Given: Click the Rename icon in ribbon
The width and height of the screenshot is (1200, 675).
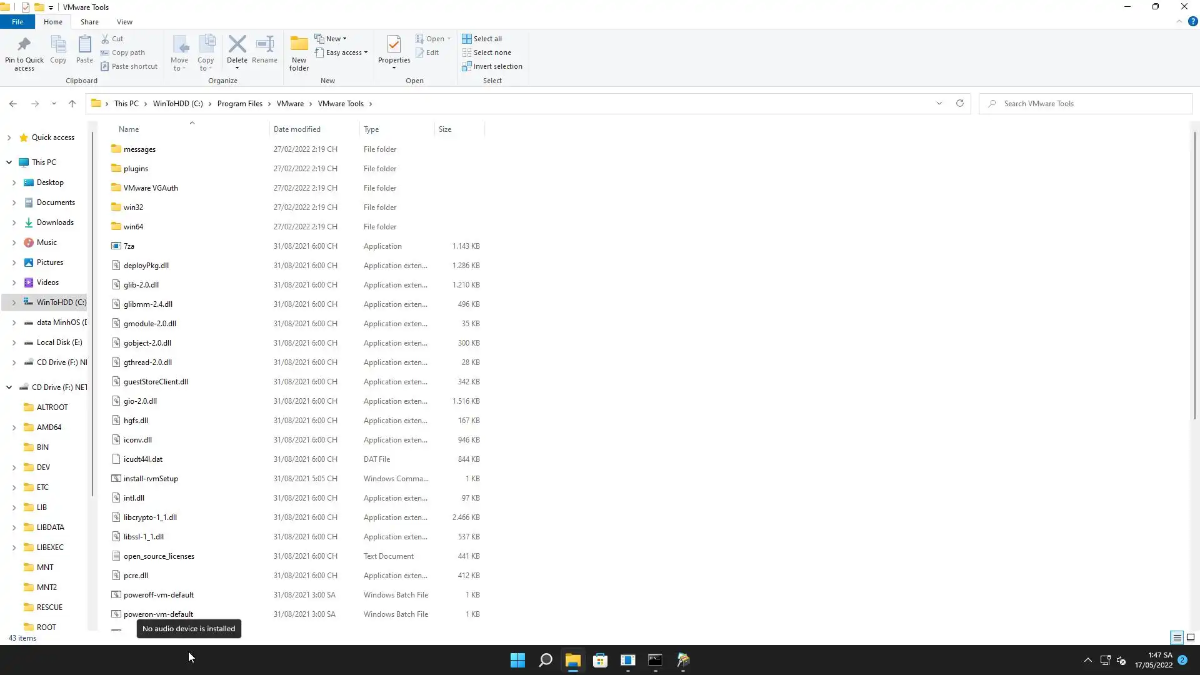Looking at the screenshot, I should pyautogui.click(x=264, y=44).
